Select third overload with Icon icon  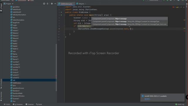(x=130, y=24)
